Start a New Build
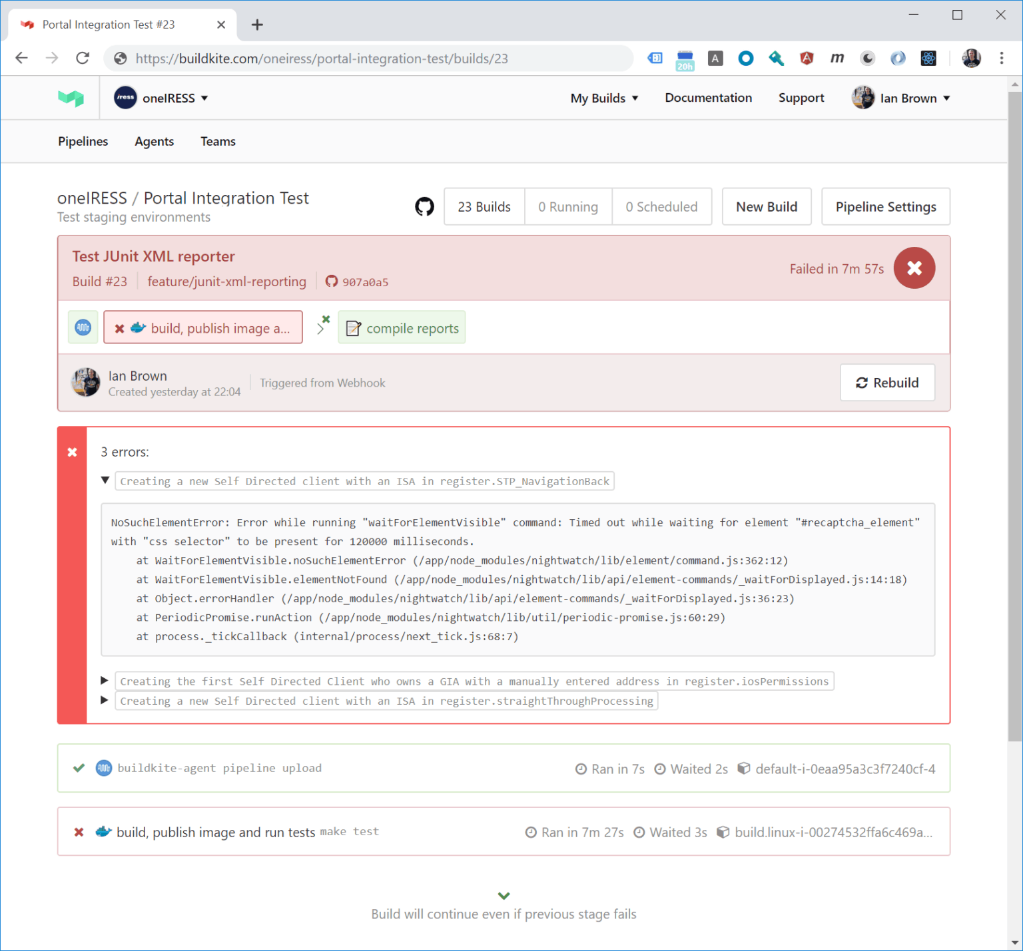The image size is (1023, 951). point(766,206)
